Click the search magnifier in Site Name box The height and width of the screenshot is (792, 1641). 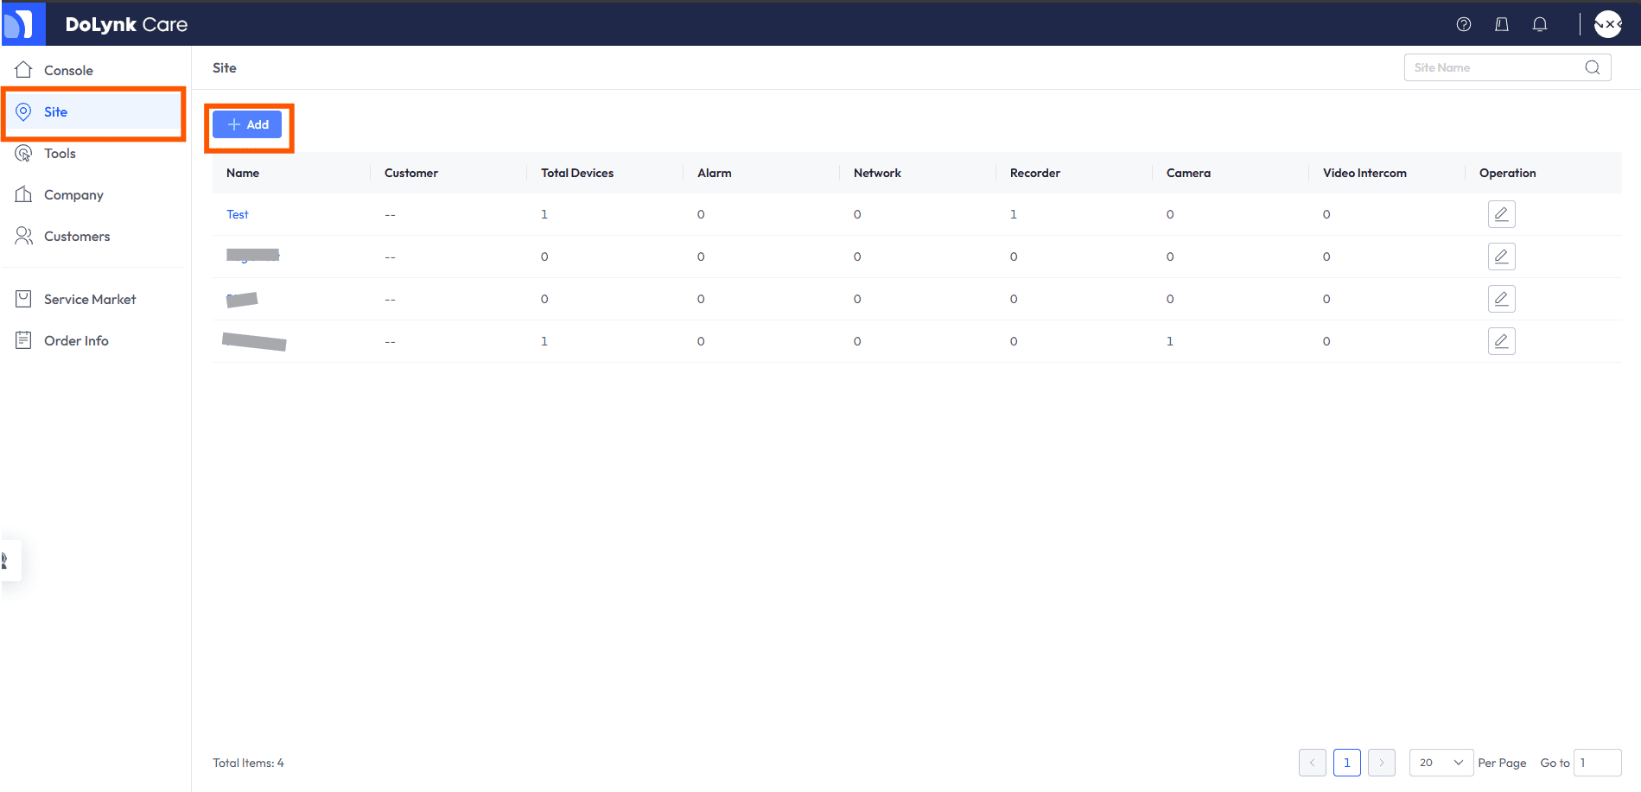(x=1592, y=67)
